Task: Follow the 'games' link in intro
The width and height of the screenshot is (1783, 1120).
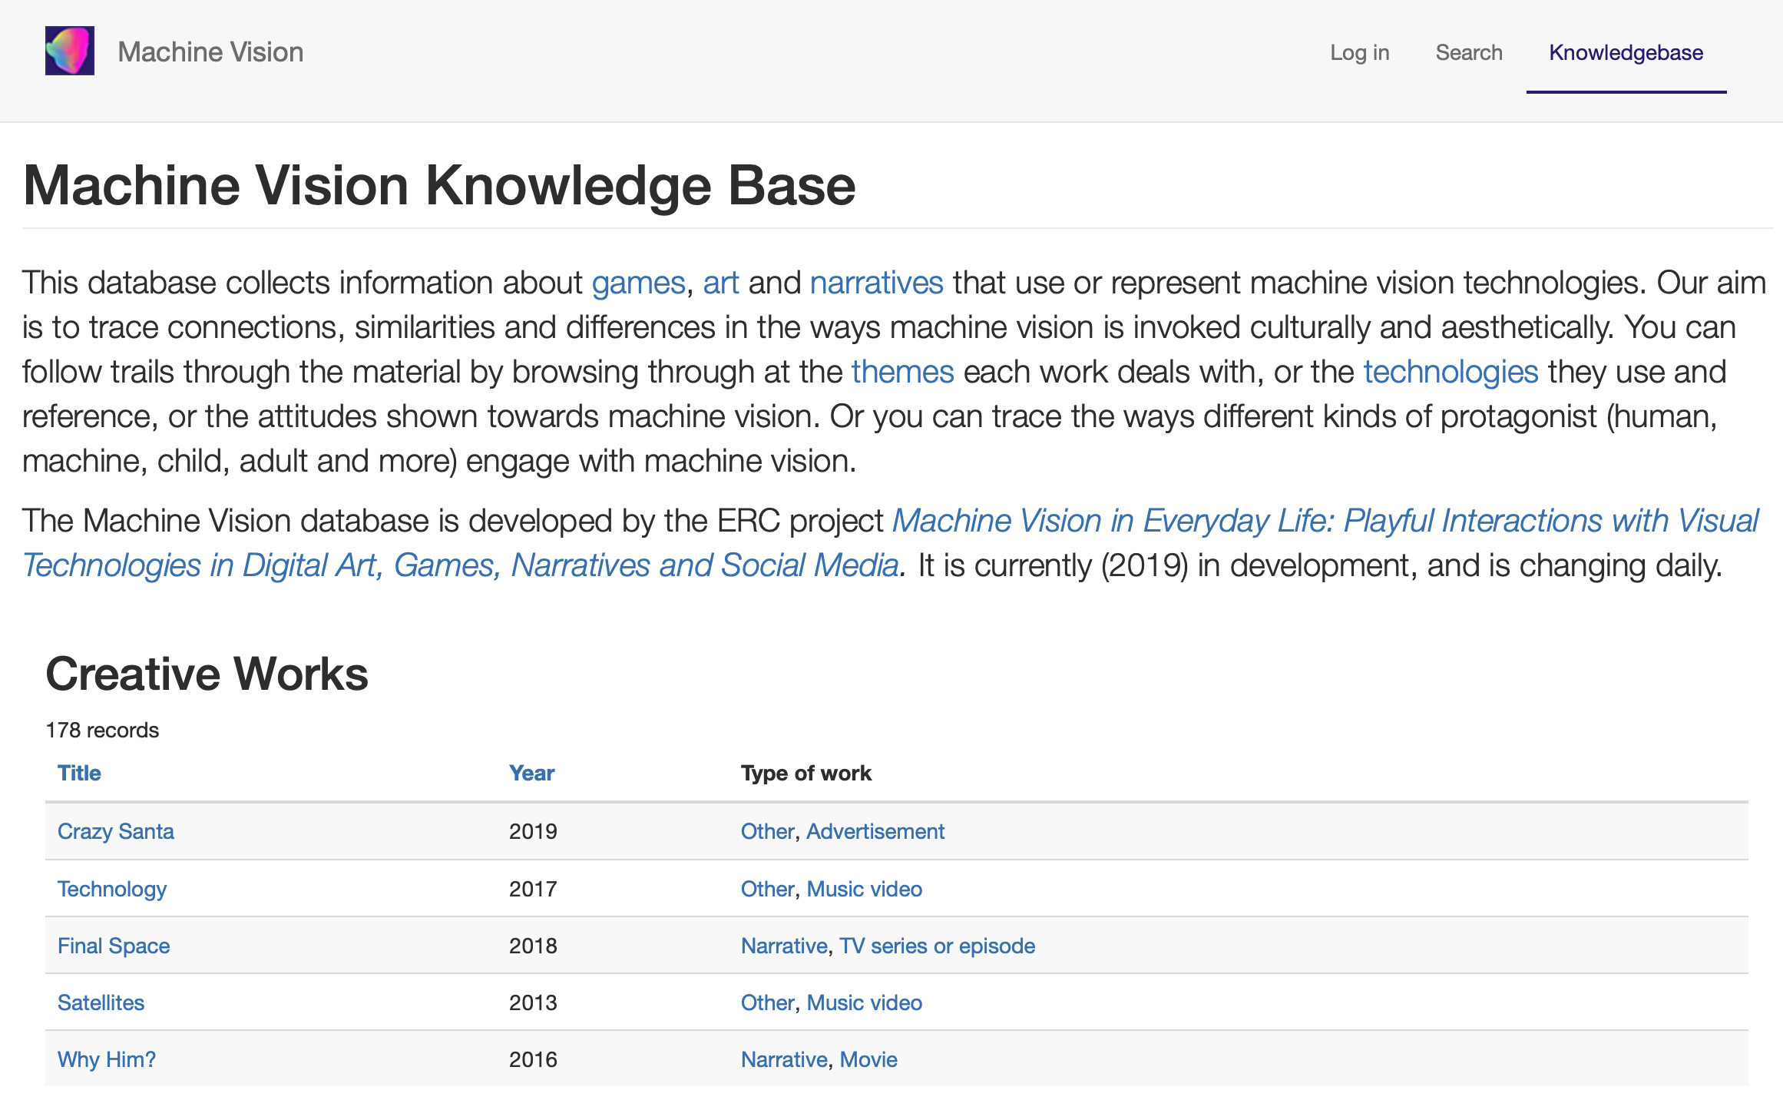Action: tap(637, 283)
